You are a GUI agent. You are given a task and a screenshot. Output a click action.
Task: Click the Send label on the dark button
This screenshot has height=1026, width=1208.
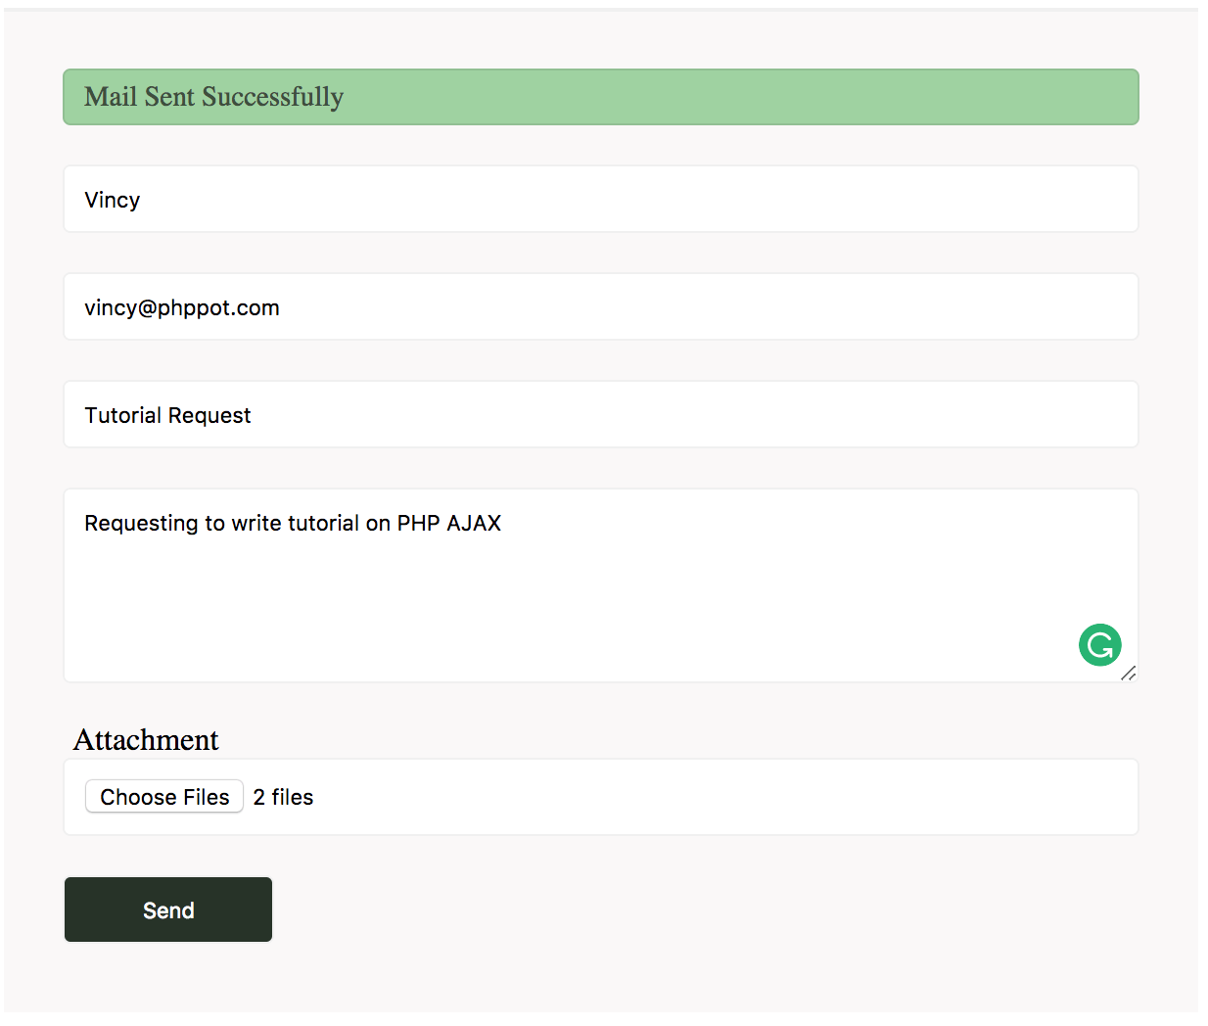(x=167, y=909)
